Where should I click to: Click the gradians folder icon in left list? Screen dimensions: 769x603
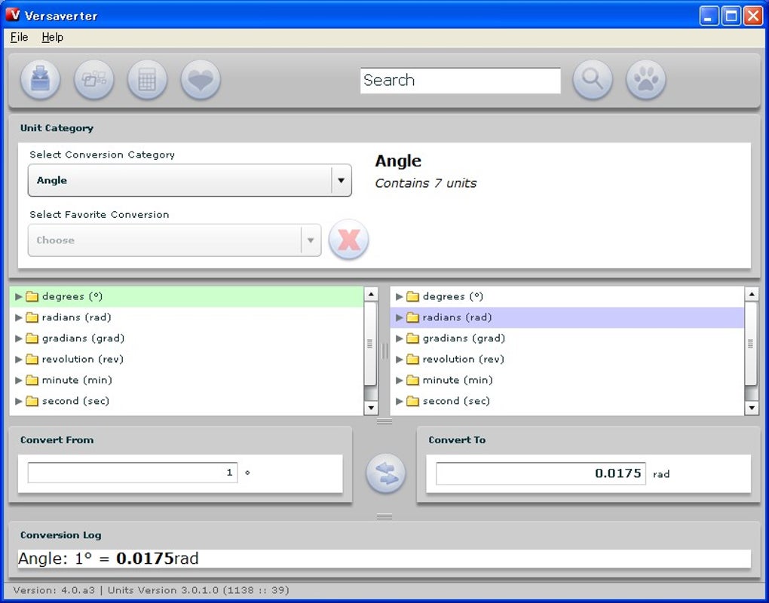point(32,338)
